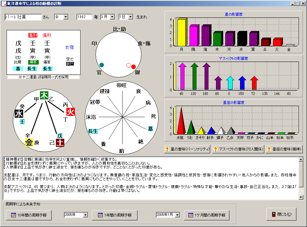The height and width of the screenshot is (227, 307).
Task: Click the teal dot near 官
Action: (x=102, y=65)
